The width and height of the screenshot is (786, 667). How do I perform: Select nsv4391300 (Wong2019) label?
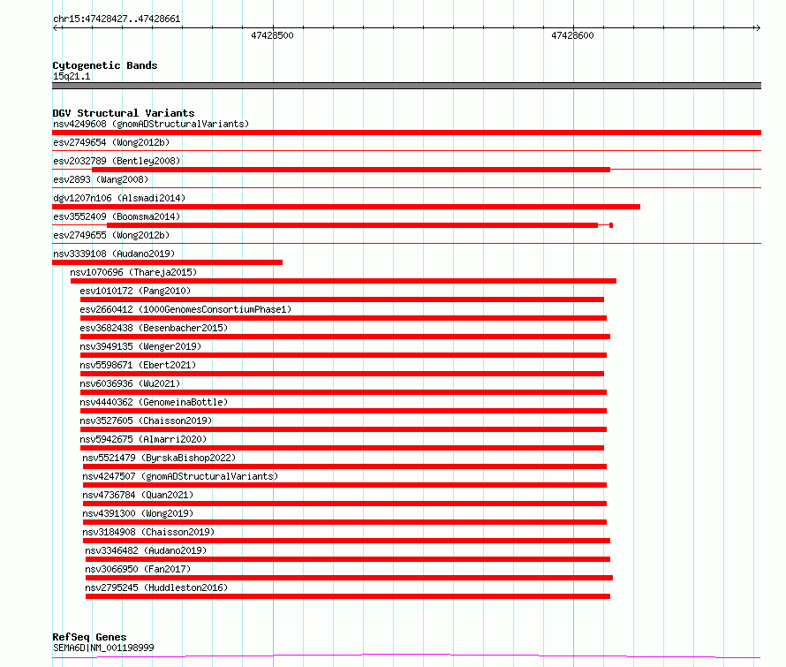[138, 513]
